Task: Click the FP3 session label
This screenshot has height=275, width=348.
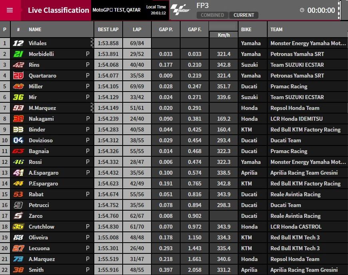Action: 203,6
